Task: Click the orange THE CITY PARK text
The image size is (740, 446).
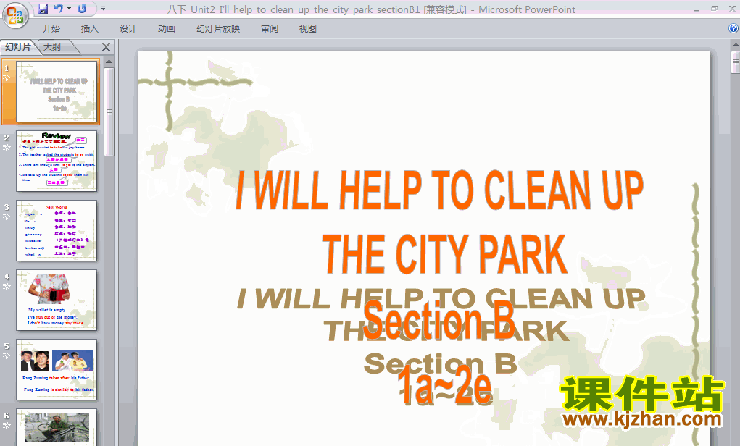Action: [444, 254]
